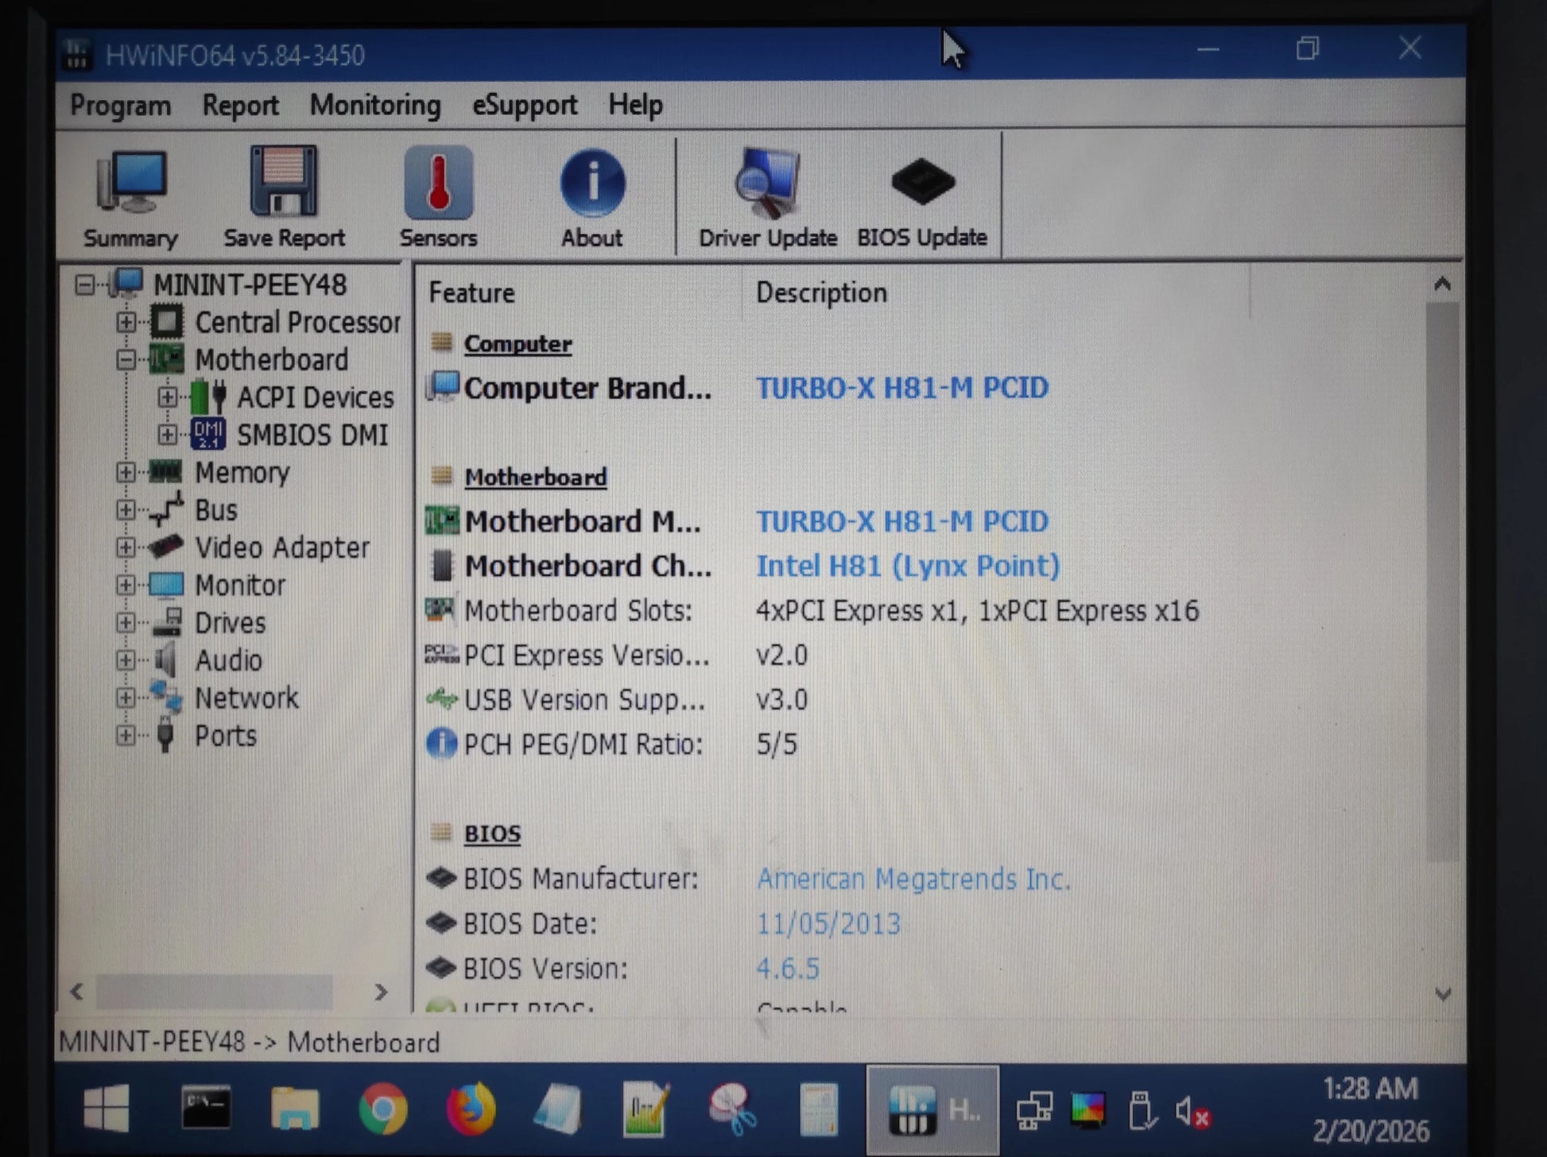Screen dimensions: 1547x1157
Task: Click the TURBO-X H81-M PCID computer brand link
Action: 902,388
